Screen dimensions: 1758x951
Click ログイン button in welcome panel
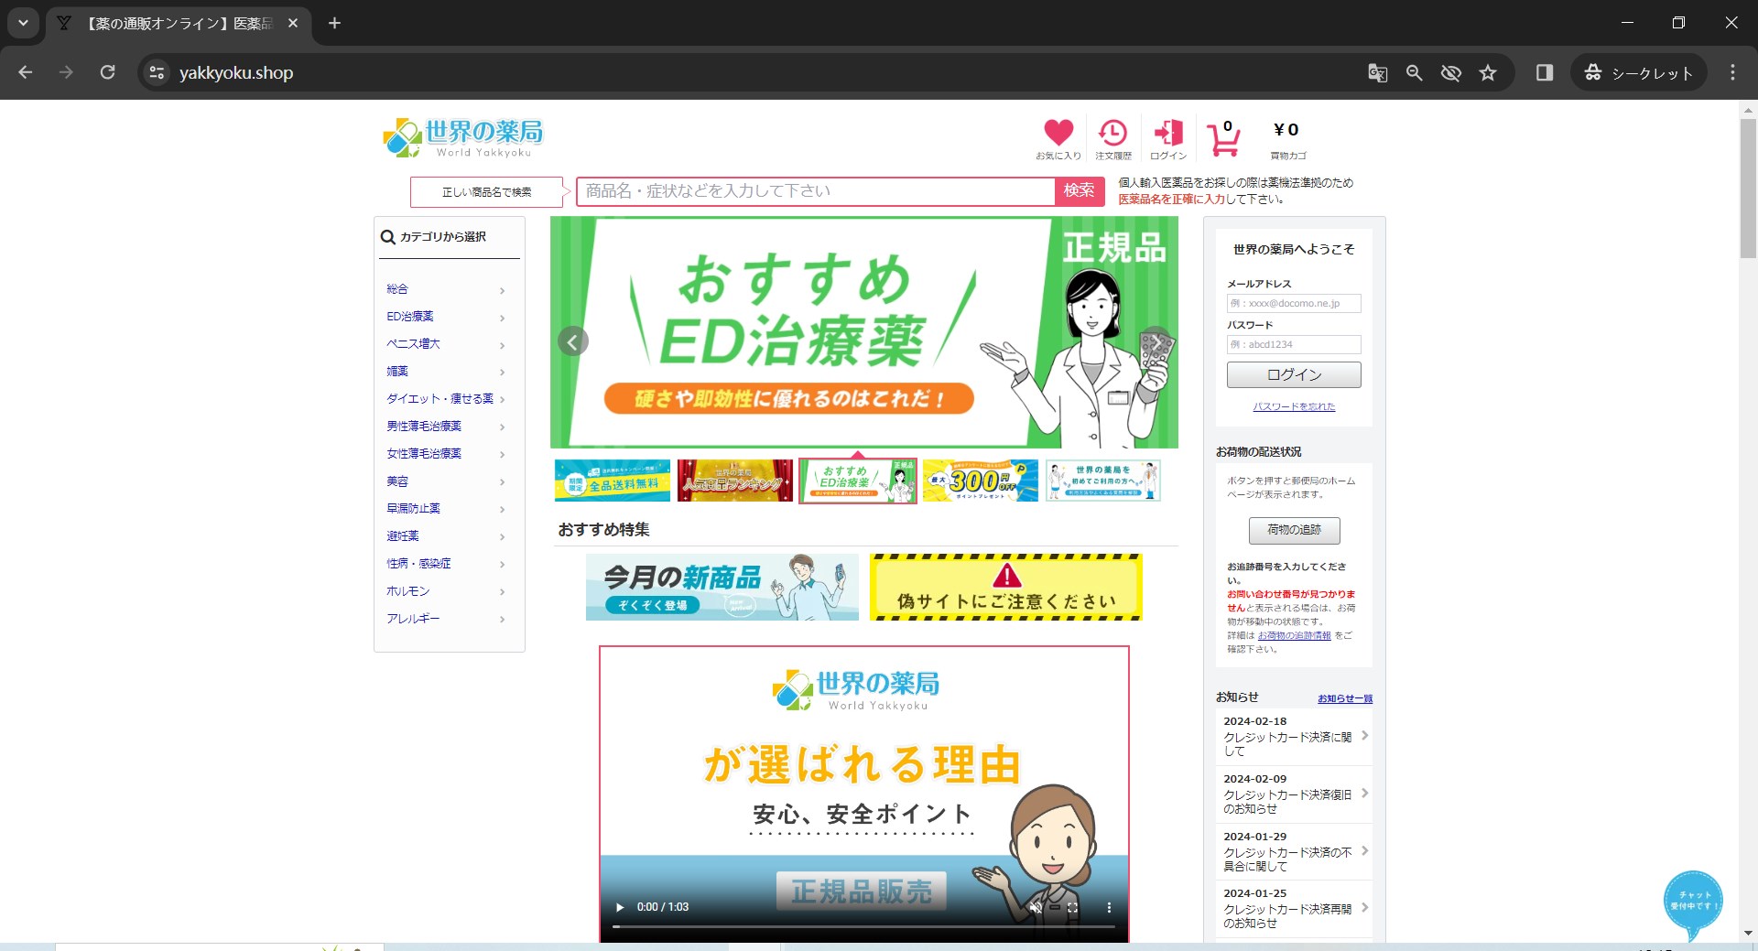(x=1294, y=374)
